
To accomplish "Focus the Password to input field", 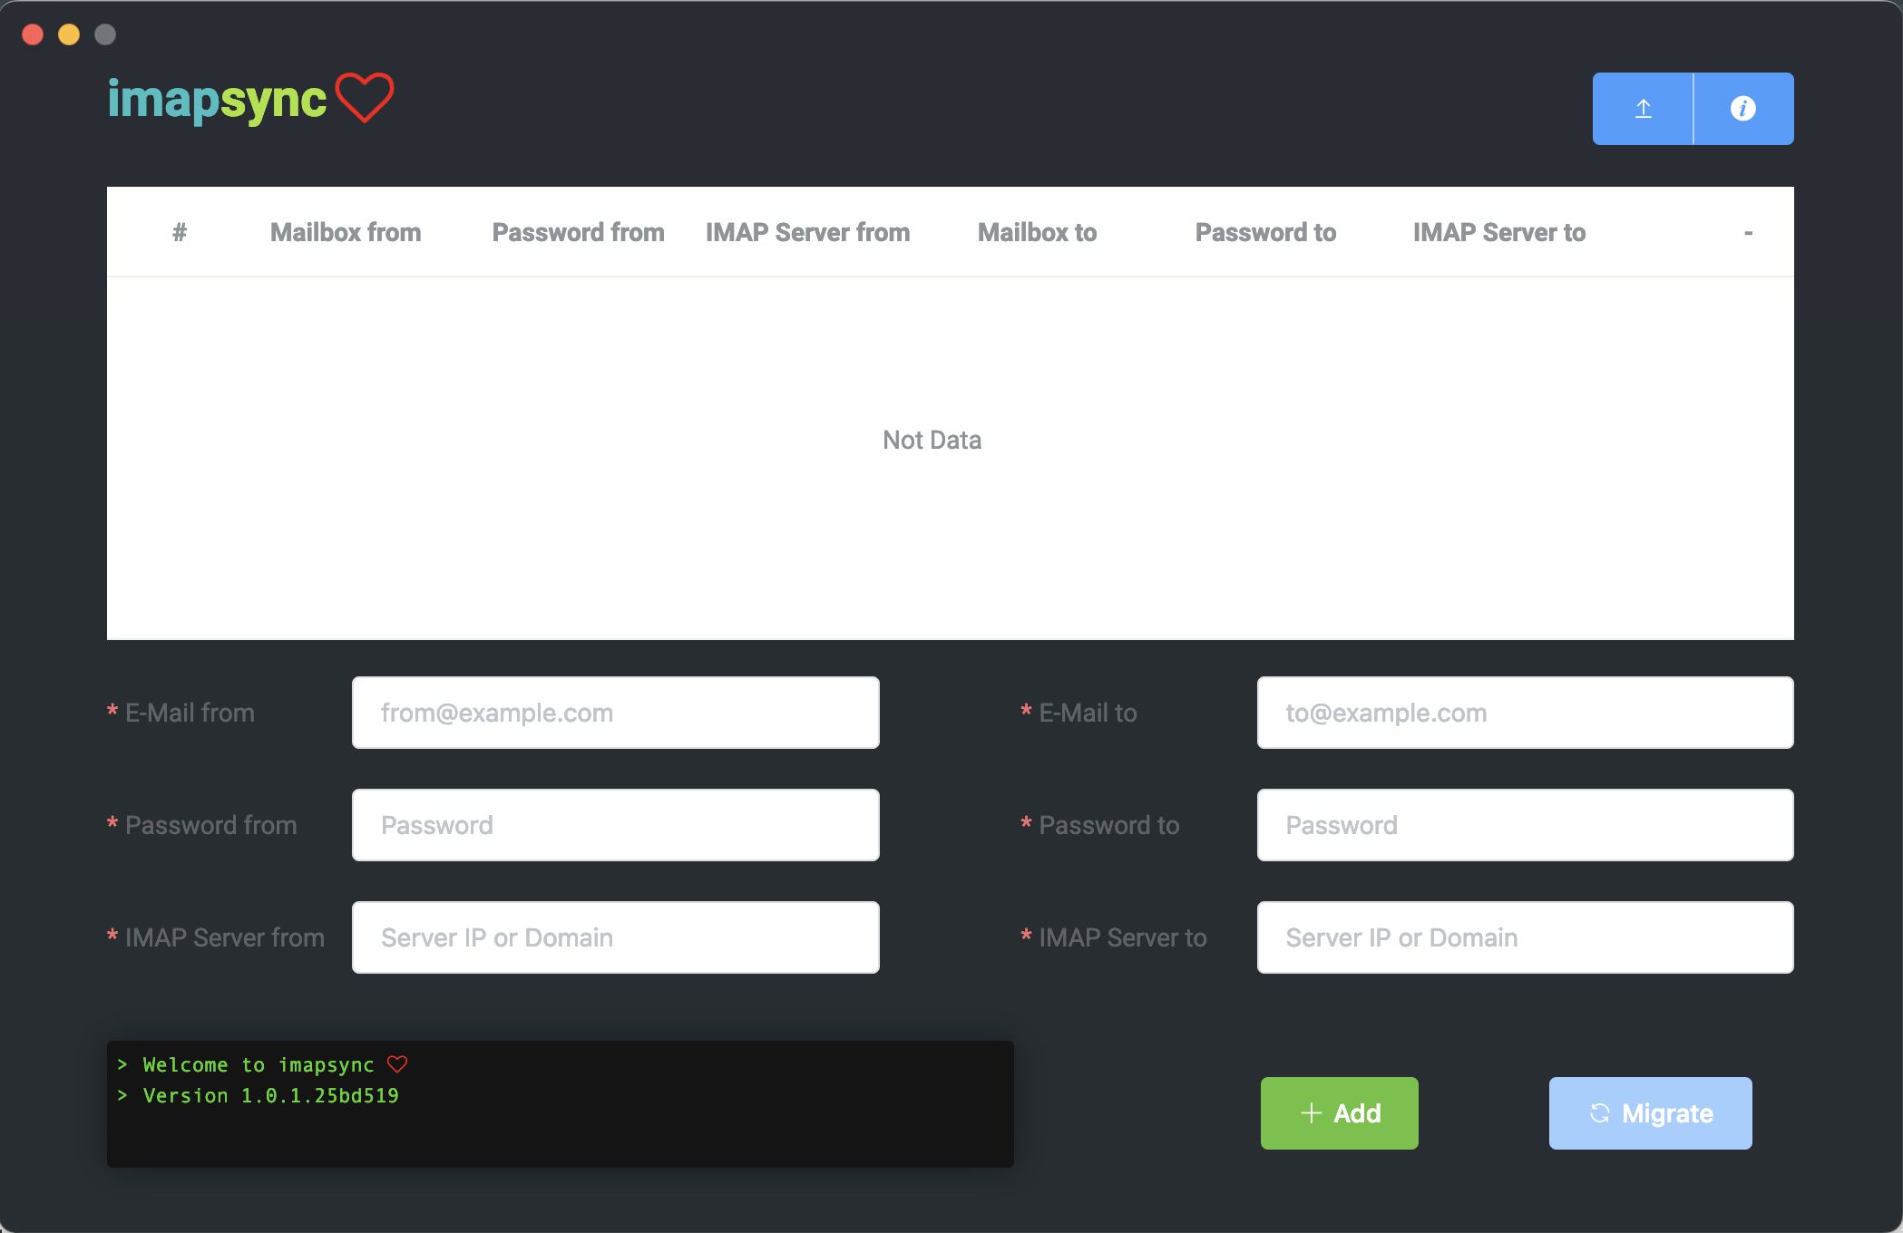I will (x=1526, y=825).
